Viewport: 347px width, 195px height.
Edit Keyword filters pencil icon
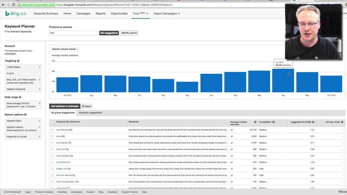click(39, 121)
